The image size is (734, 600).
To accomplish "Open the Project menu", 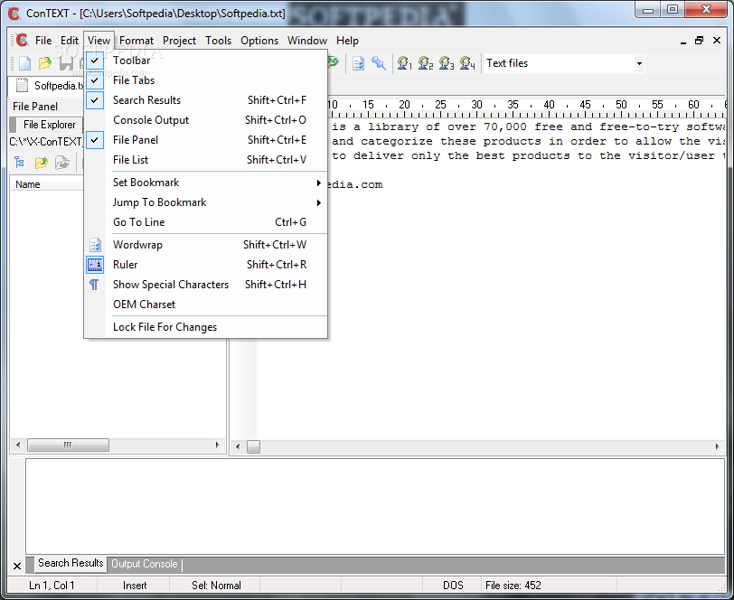I will coord(179,41).
